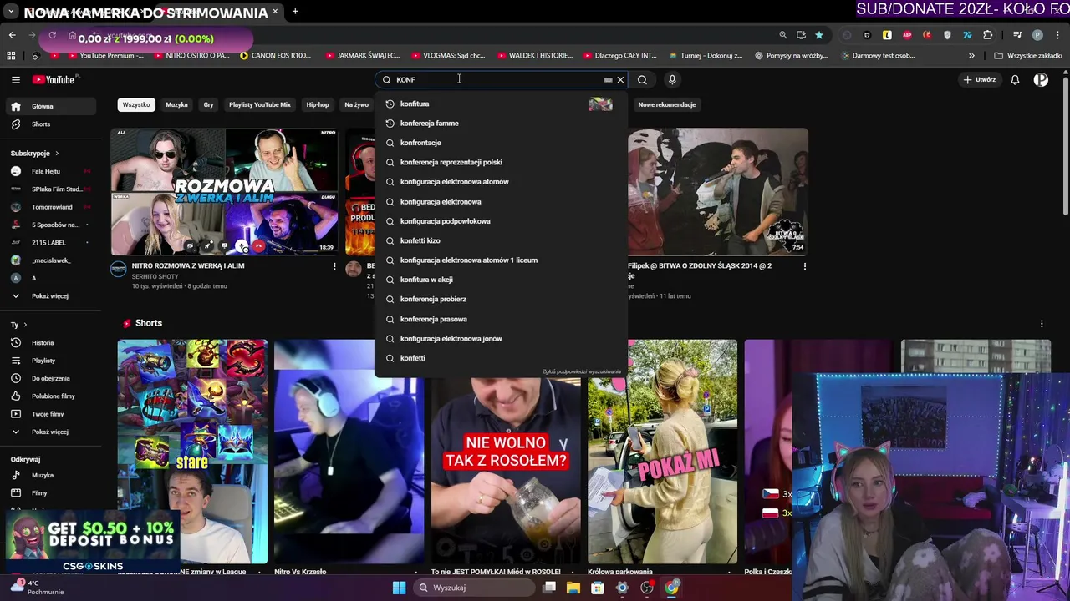Open a new browser tab with plus

click(x=295, y=12)
